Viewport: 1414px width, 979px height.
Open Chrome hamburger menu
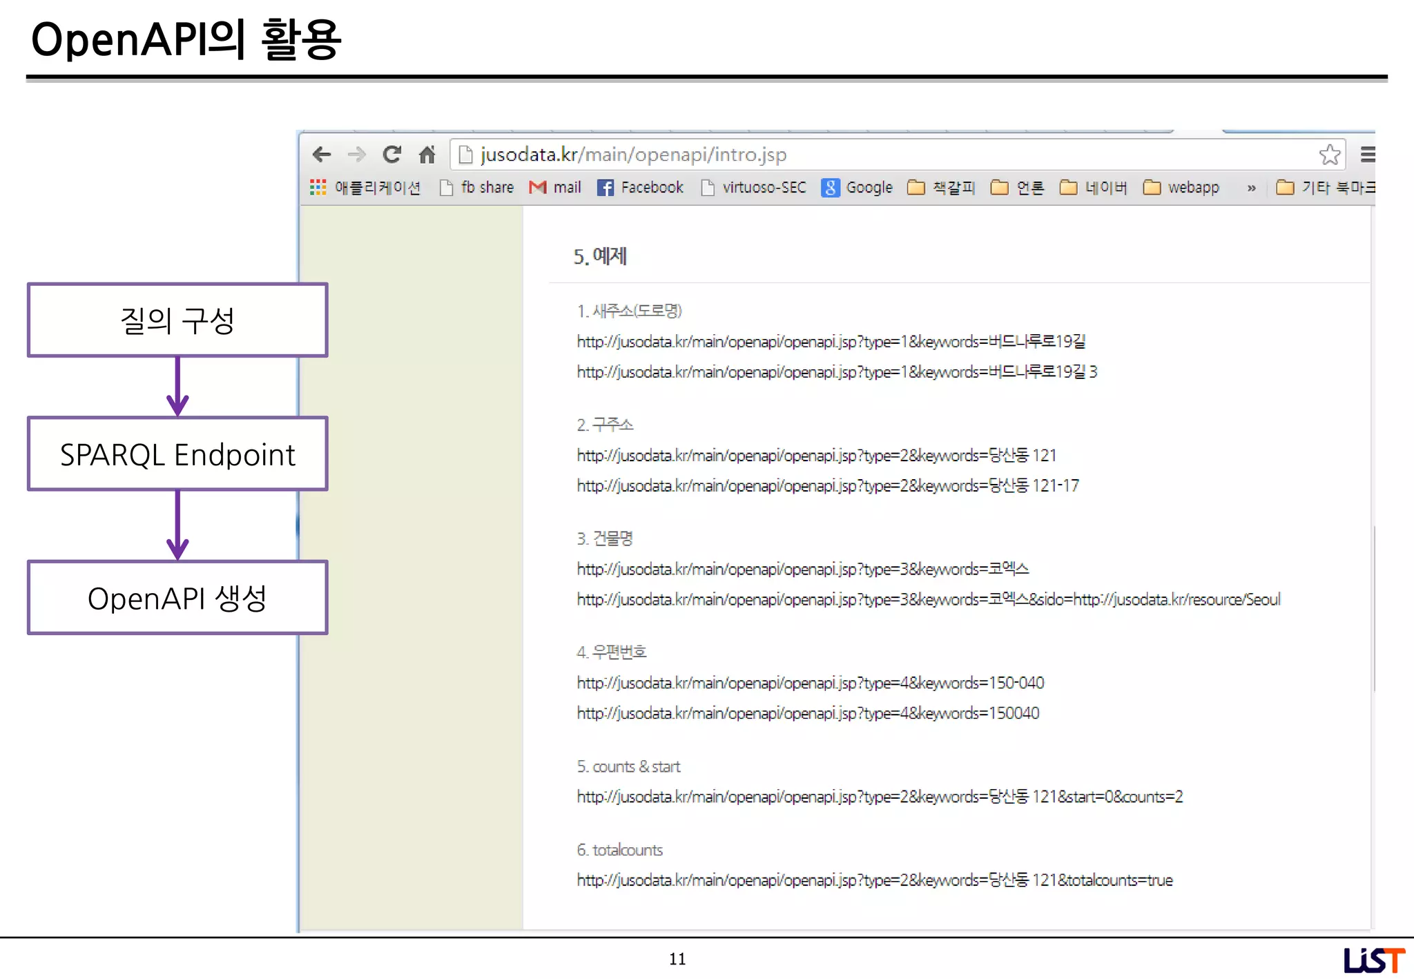[x=1367, y=155]
